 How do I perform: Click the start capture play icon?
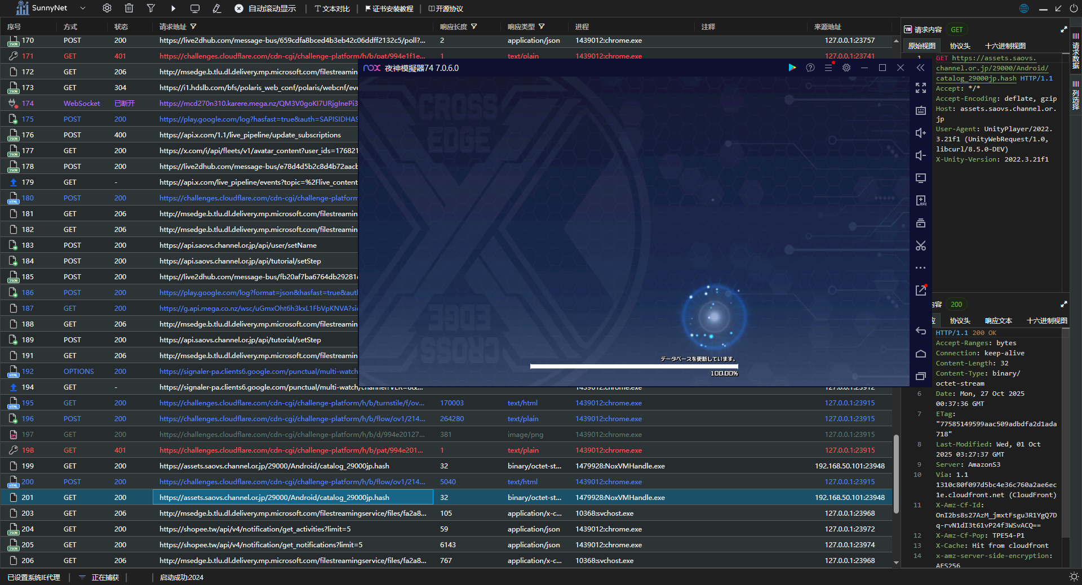click(173, 8)
